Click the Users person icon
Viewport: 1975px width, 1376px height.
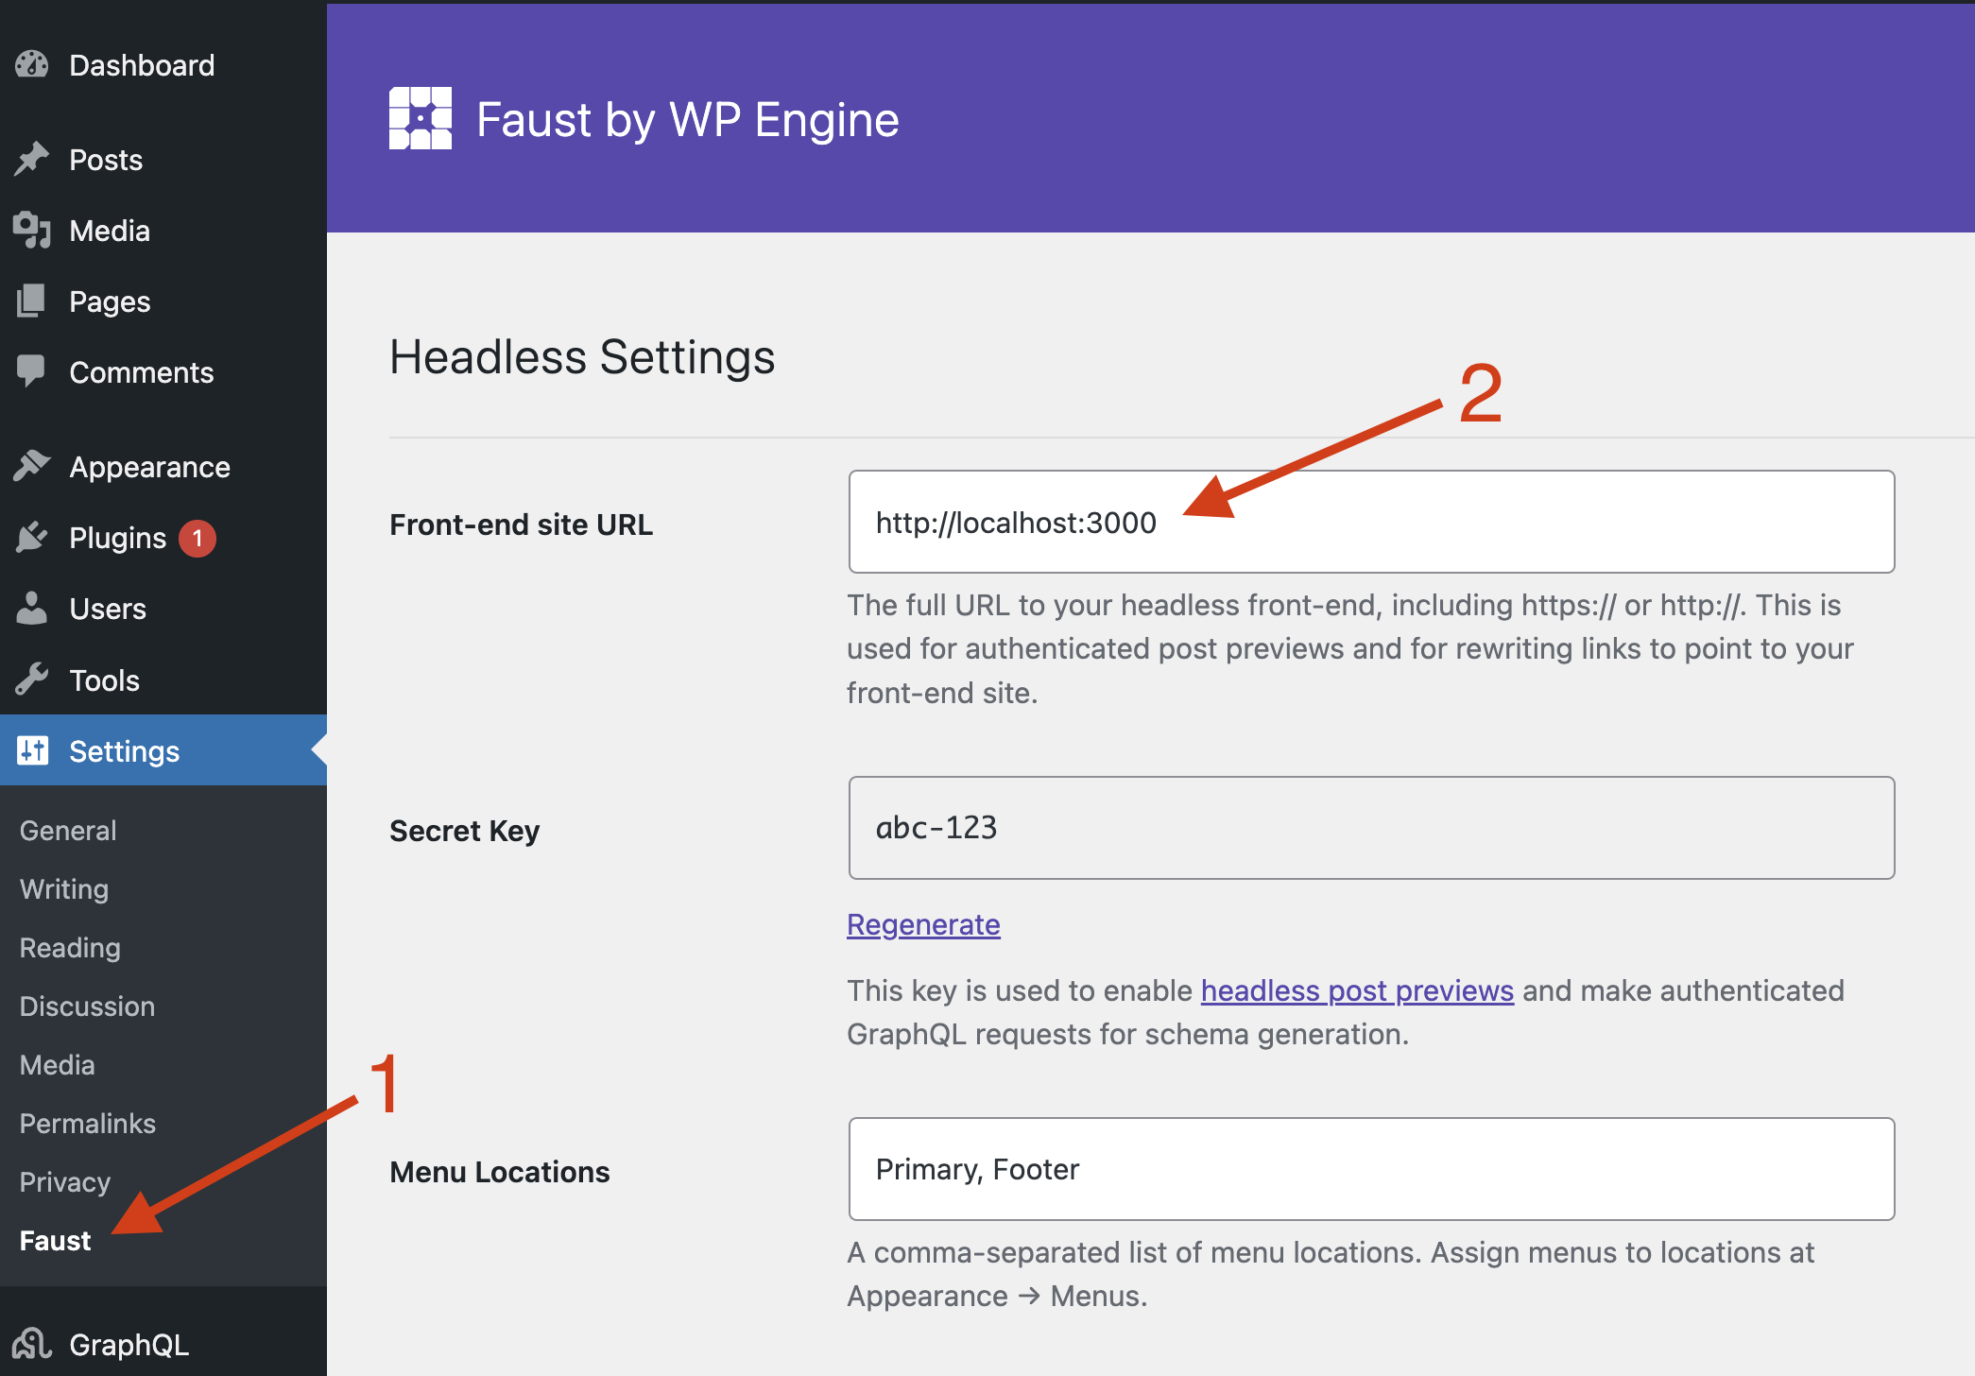(31, 609)
